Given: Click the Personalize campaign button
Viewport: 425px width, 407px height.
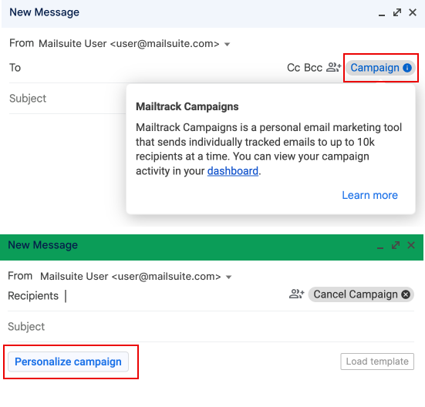Looking at the screenshot, I should point(69,362).
